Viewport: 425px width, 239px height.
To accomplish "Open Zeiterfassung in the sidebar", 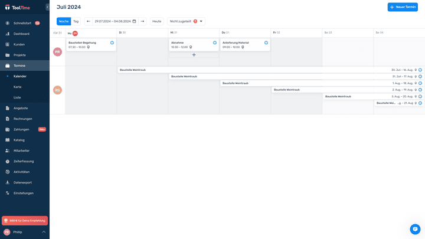I will tap(24, 161).
